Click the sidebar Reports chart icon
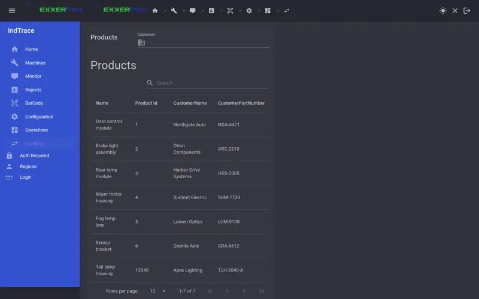The height and width of the screenshot is (299, 479). [14, 90]
